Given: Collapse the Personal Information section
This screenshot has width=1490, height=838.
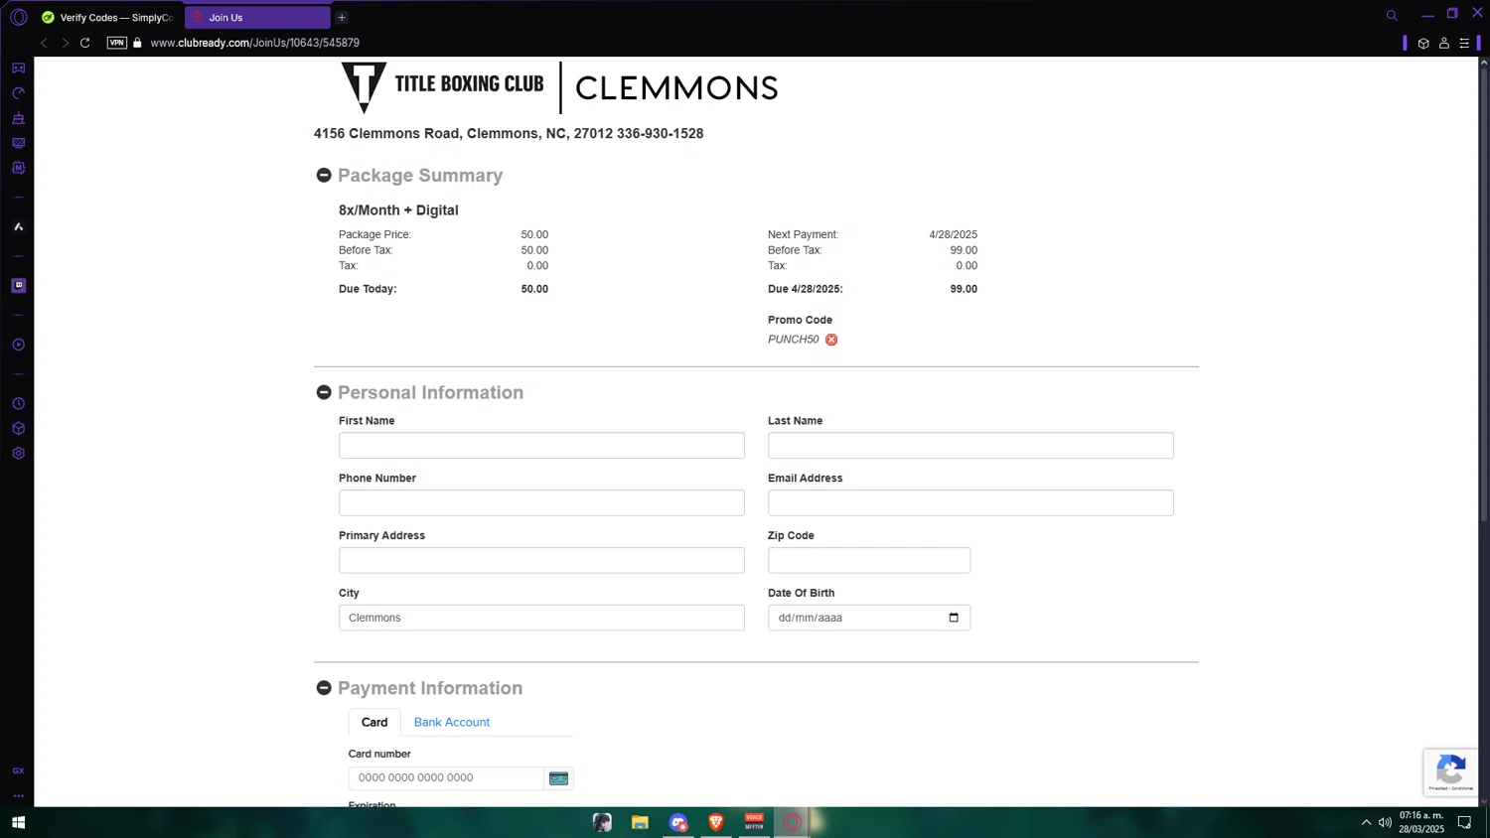Looking at the screenshot, I should (x=324, y=392).
